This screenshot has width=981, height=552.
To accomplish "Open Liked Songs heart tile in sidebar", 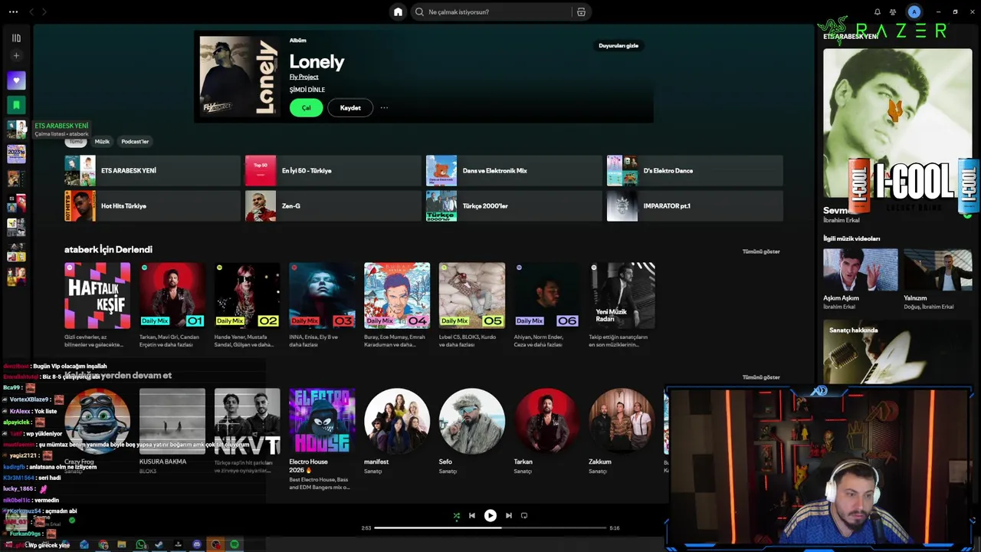I will click(x=16, y=80).
